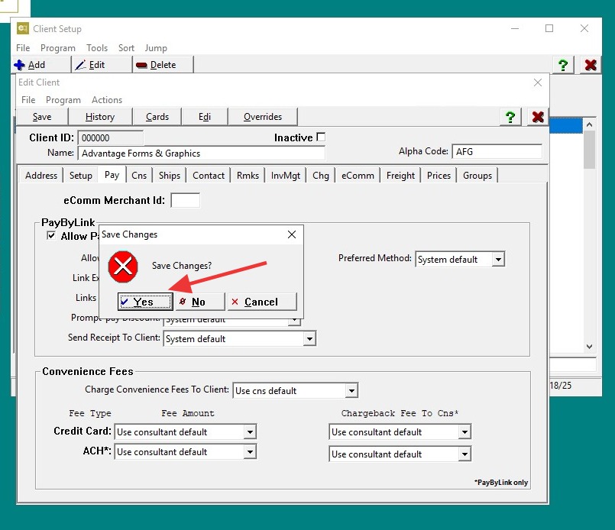The height and width of the screenshot is (530, 615).
Task: Close the Save Changes dialog with its X
Action: coord(291,234)
